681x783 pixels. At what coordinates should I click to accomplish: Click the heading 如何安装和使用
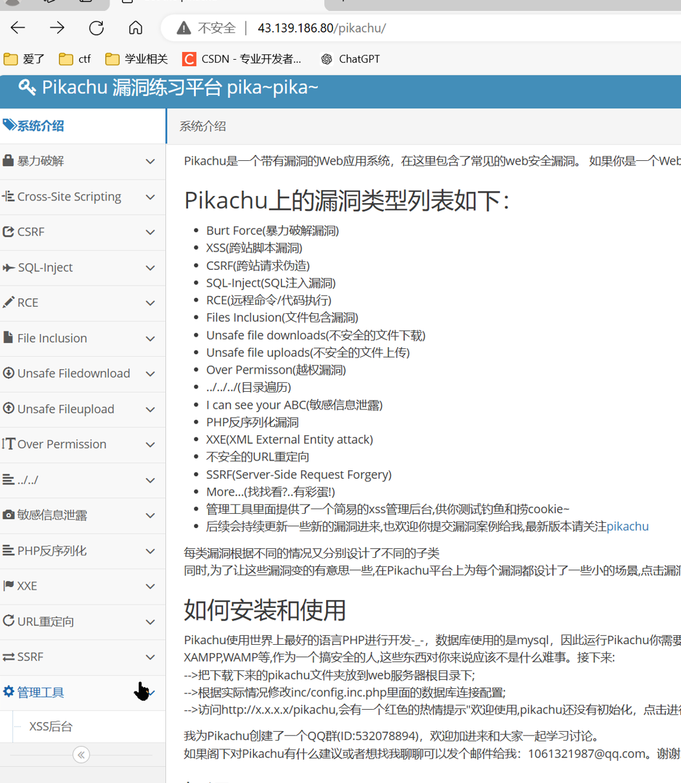[x=265, y=610]
